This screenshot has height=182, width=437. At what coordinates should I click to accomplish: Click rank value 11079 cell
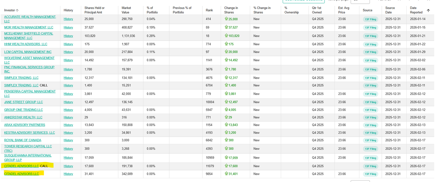point(210,166)
